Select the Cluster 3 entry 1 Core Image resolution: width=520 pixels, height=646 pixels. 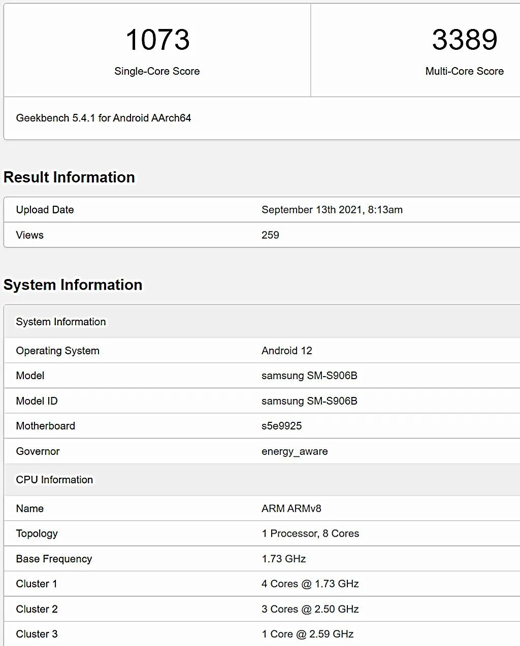pos(307,634)
